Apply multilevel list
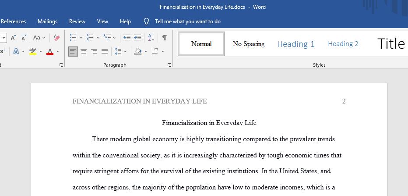This screenshot has width=408, height=196. pyautogui.click(x=107, y=38)
